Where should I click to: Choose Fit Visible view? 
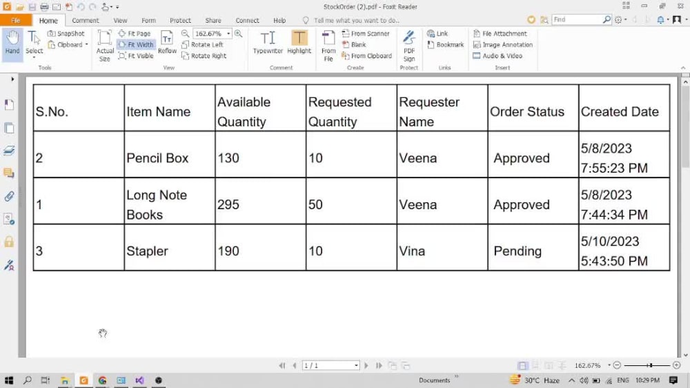136,55
